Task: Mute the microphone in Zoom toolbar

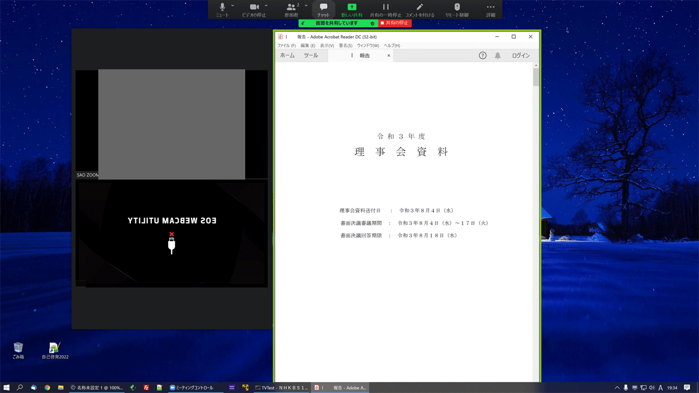Action: coord(222,9)
